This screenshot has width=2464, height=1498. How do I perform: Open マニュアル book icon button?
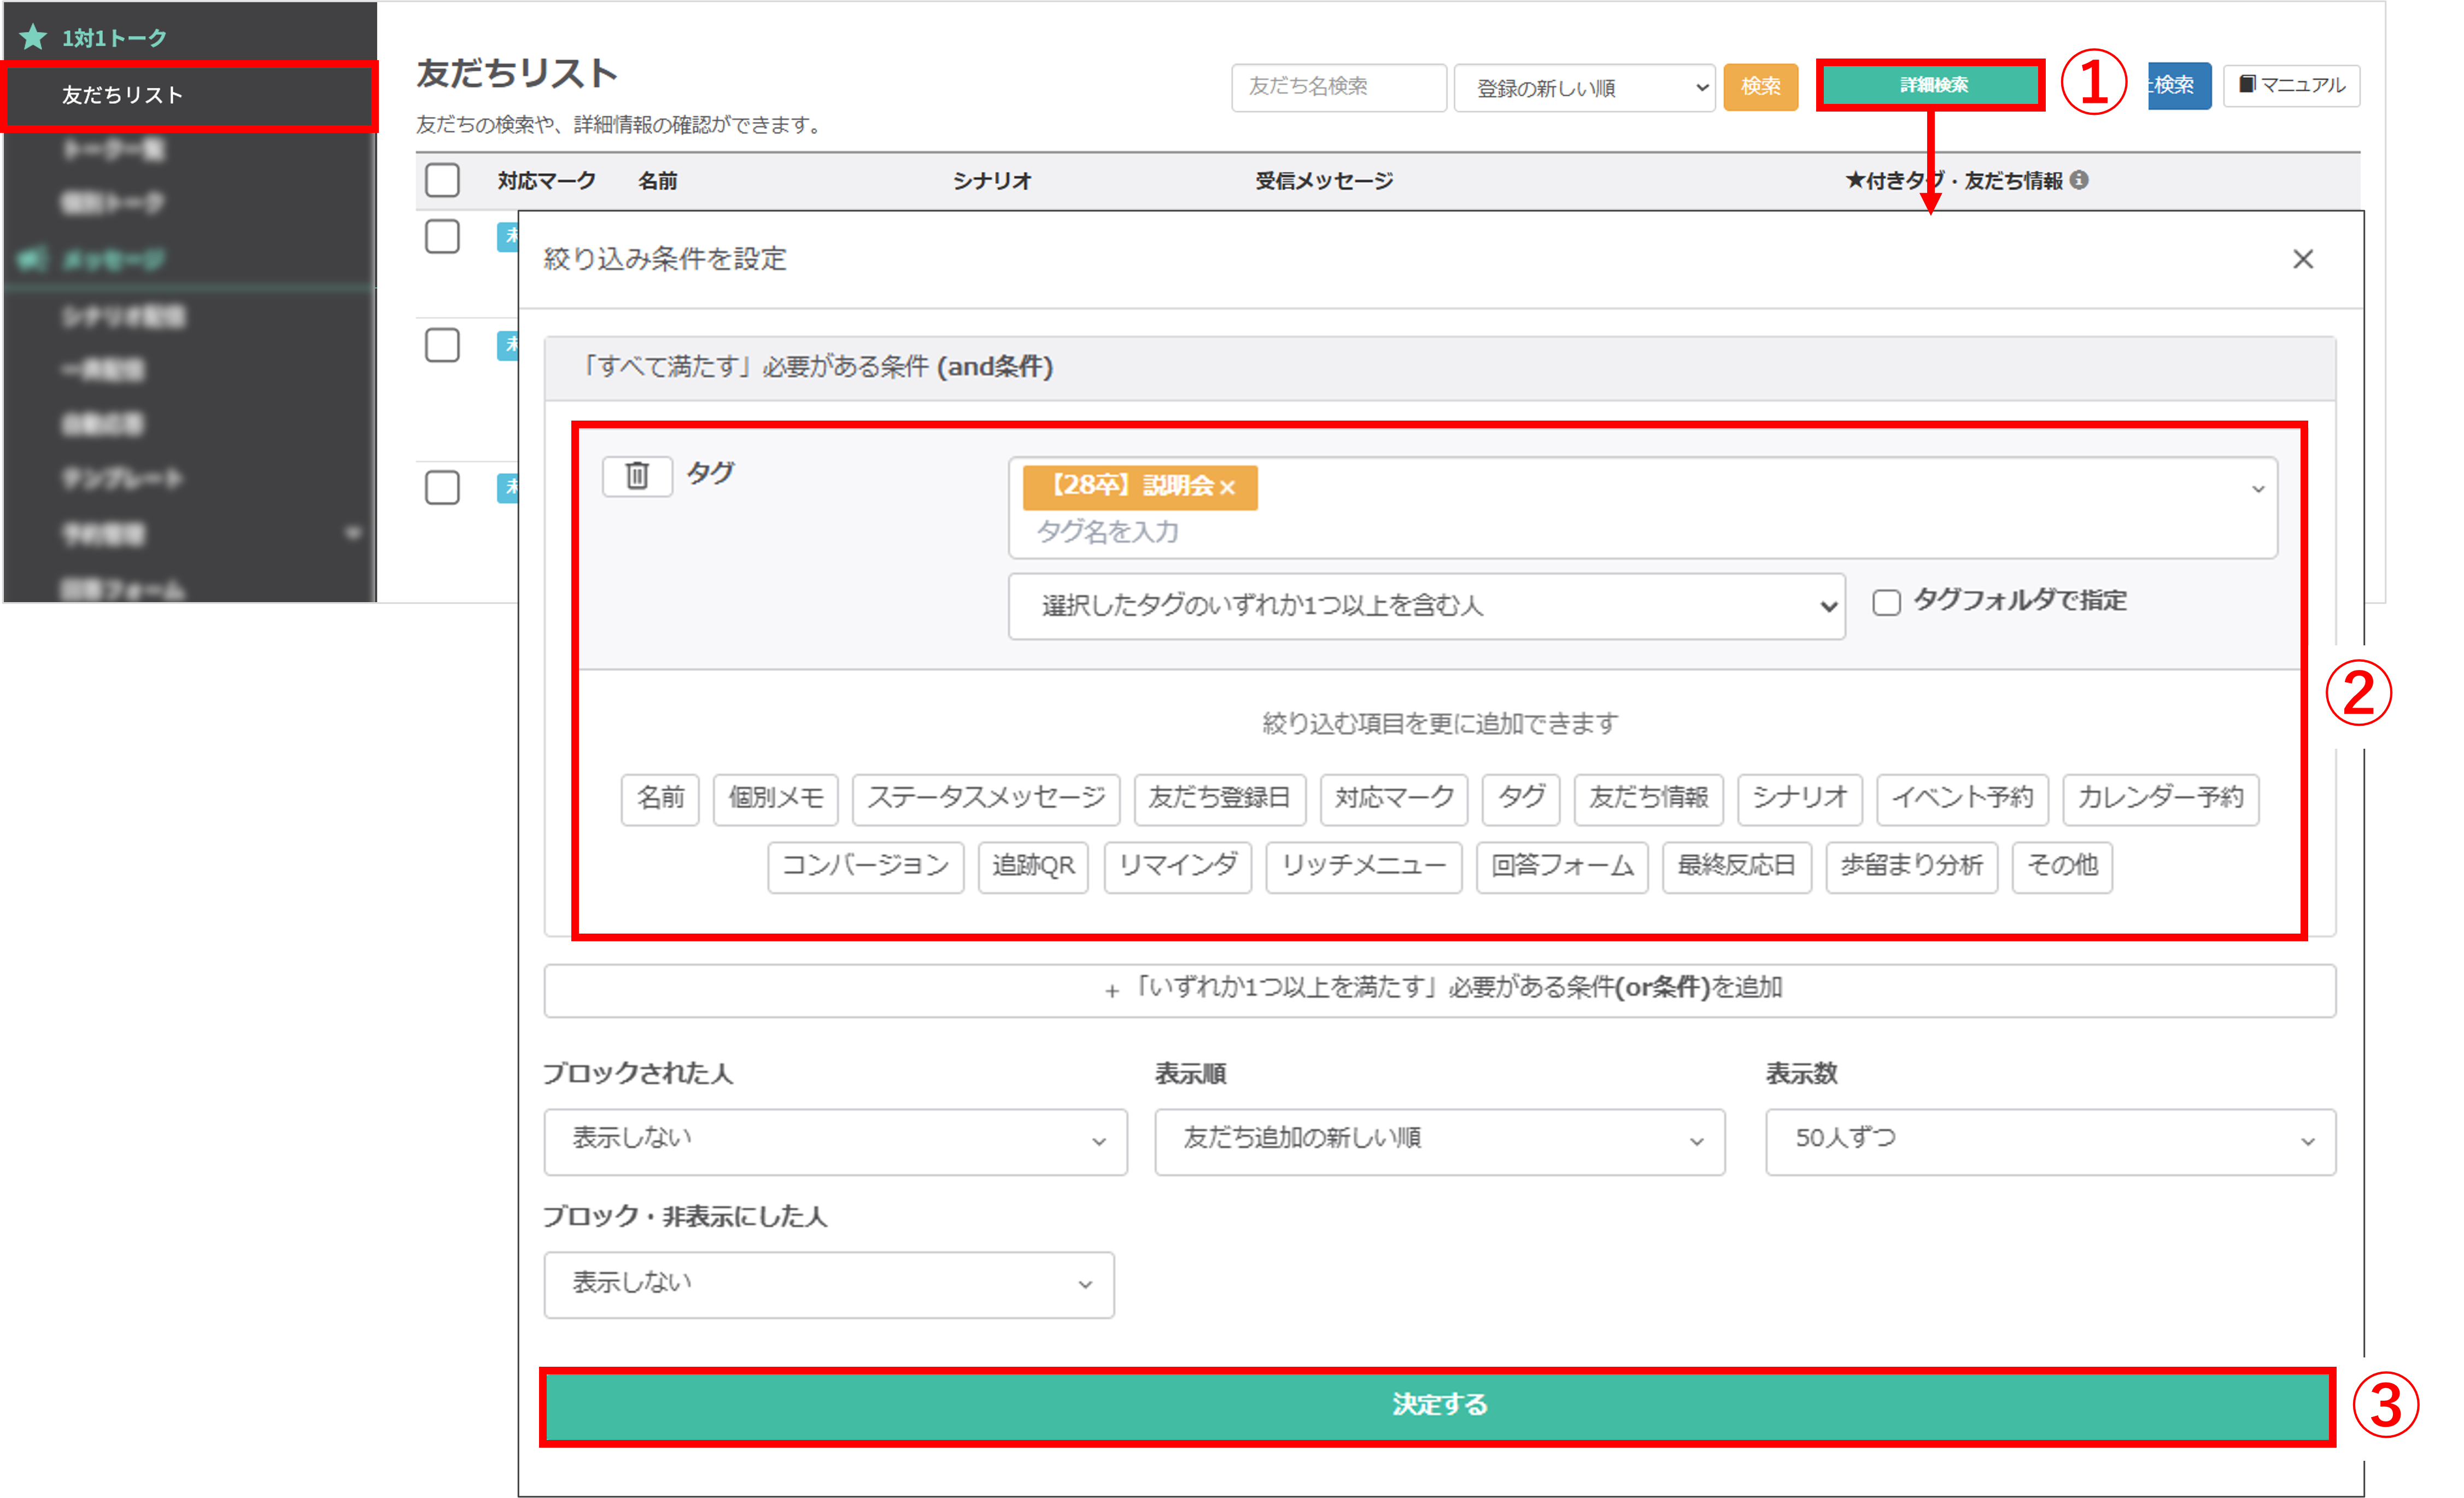click(2291, 85)
